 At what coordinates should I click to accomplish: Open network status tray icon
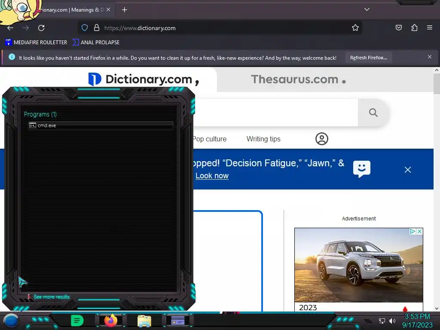coord(382,321)
